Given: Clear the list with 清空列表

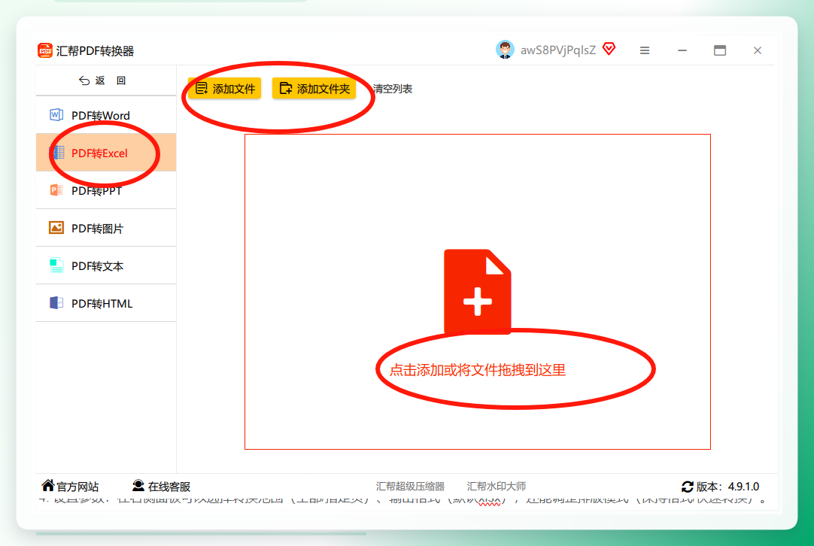Looking at the screenshot, I should tap(393, 89).
